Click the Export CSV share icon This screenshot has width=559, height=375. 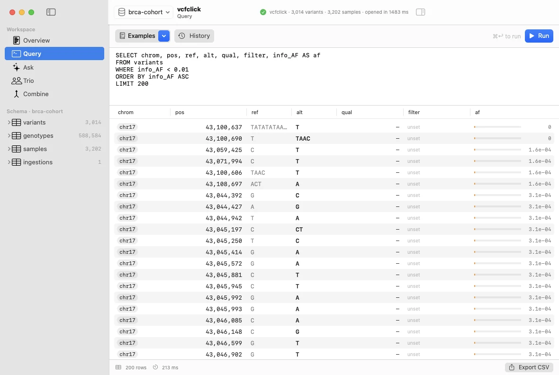(x=512, y=367)
